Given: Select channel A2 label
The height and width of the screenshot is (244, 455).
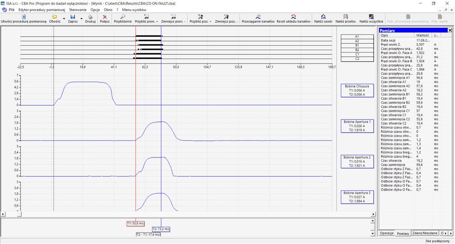Looking at the screenshot, I should pyautogui.click(x=357, y=41).
